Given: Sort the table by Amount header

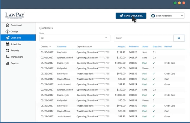Looking at the screenshot, I should click(x=121, y=46).
